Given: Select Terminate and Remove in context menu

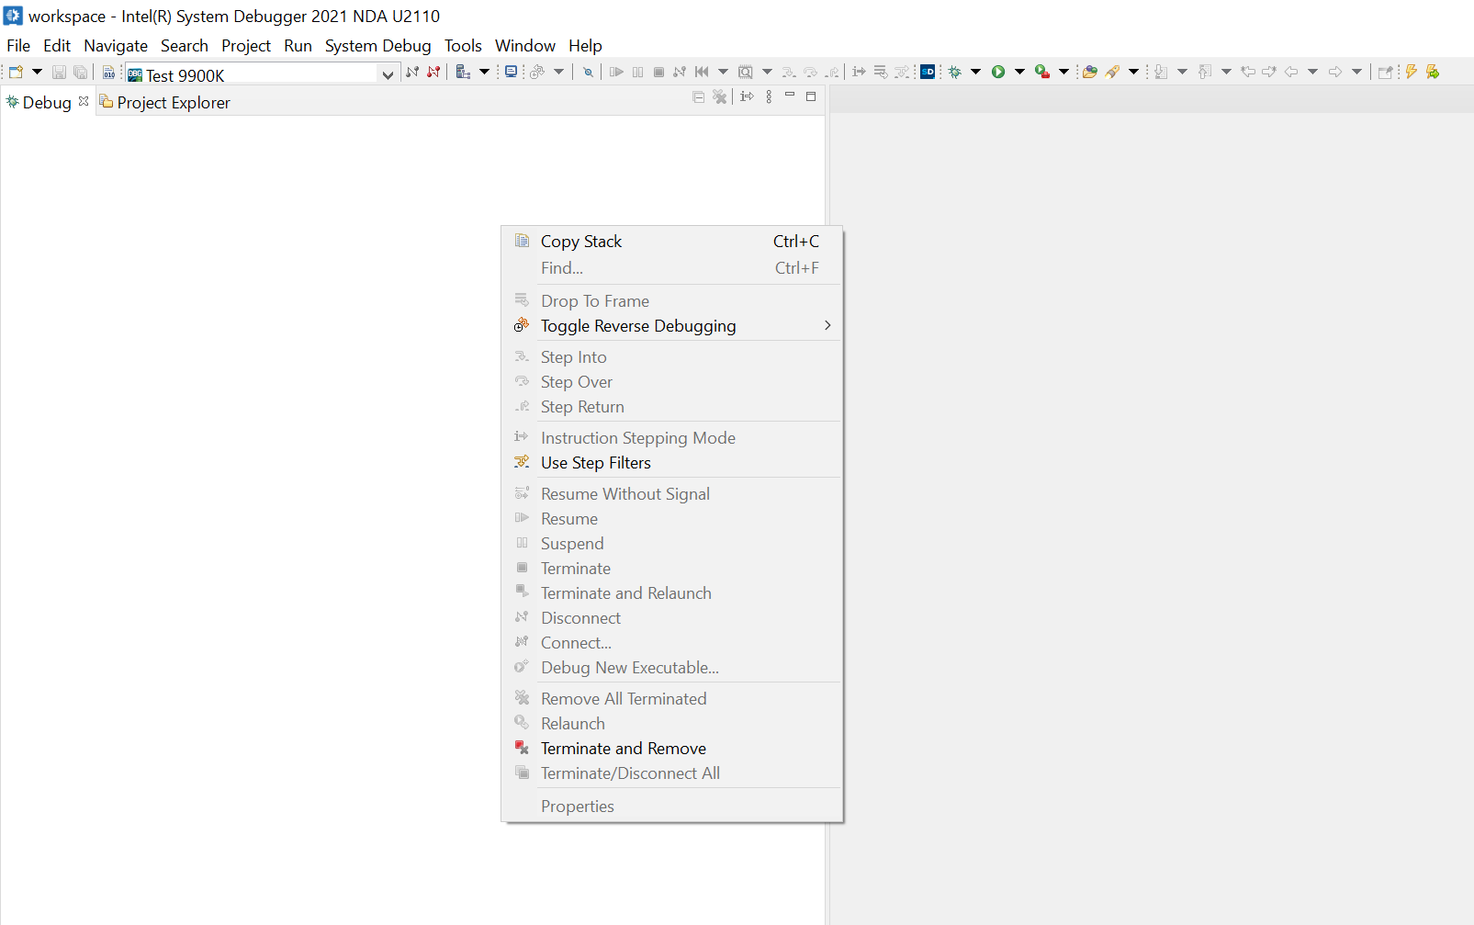Looking at the screenshot, I should click(623, 749).
